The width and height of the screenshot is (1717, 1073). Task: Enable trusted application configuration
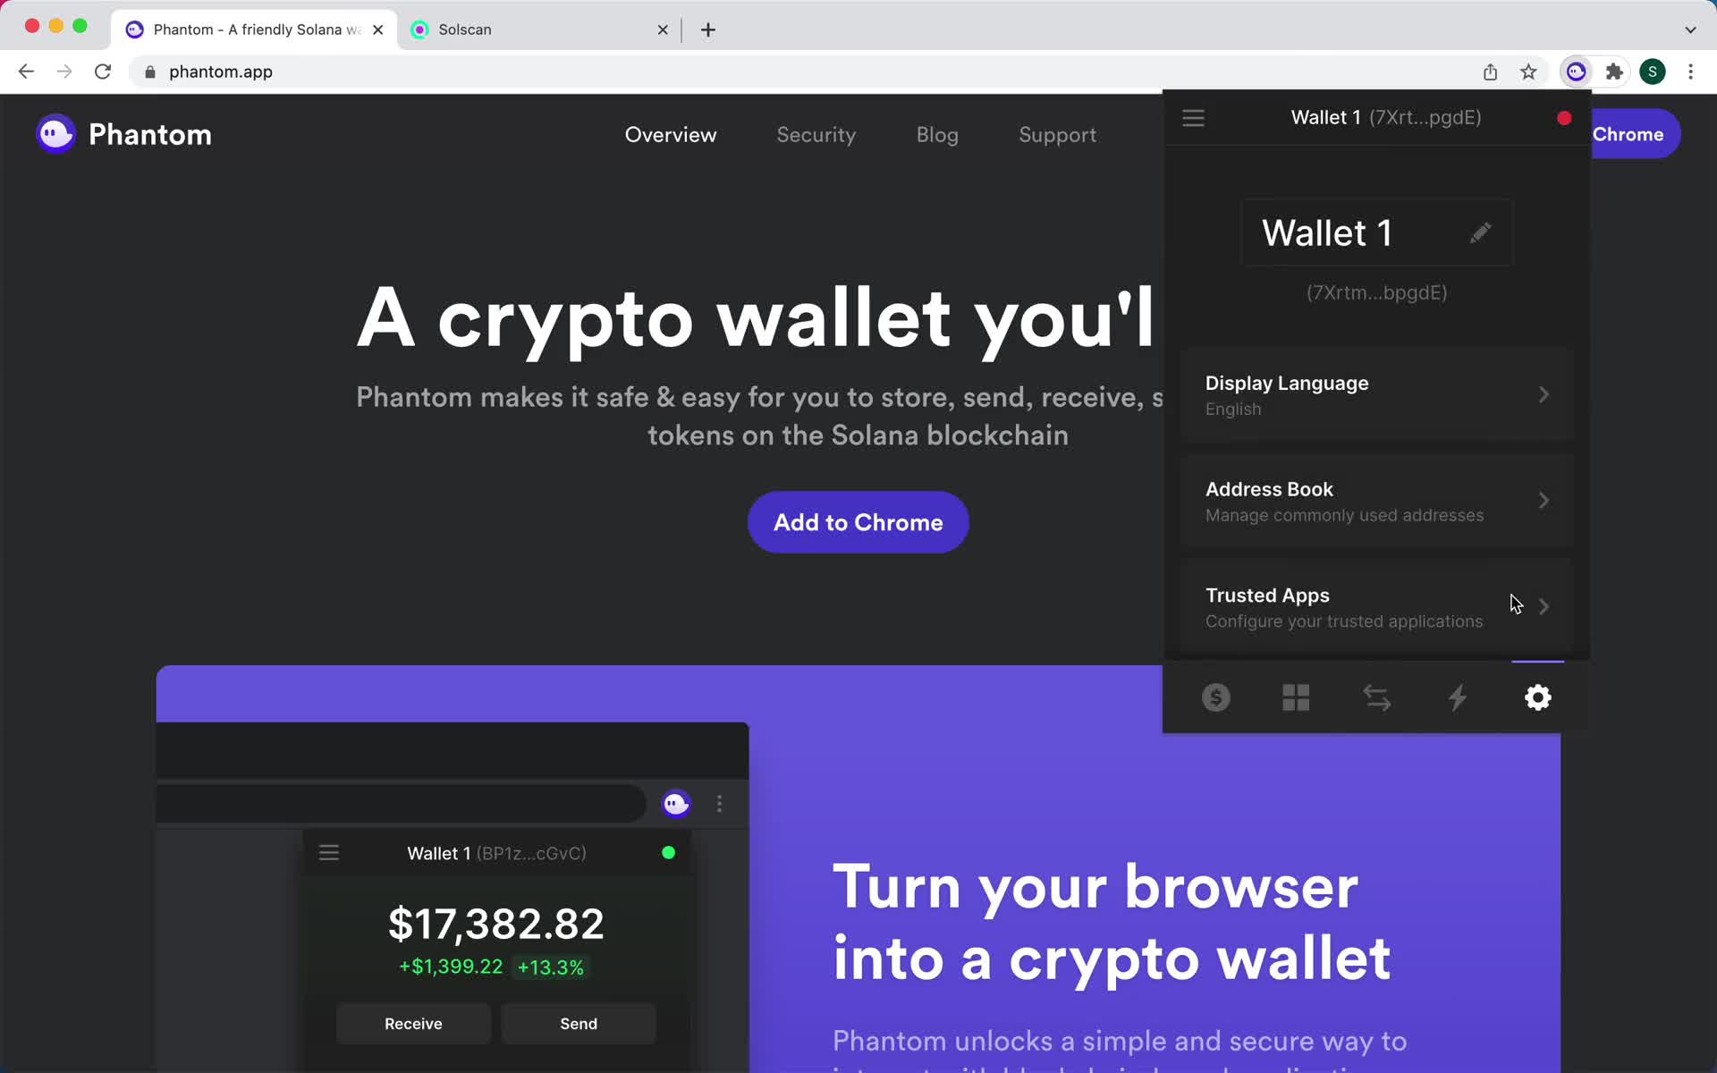pyautogui.click(x=1374, y=607)
